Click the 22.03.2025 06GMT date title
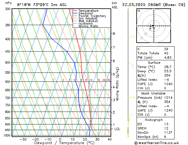This screenshot has height=145, width=188. 141,5
